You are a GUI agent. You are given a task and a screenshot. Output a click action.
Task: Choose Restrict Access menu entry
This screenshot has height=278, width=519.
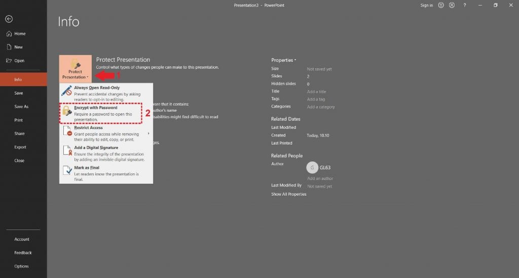(106, 133)
